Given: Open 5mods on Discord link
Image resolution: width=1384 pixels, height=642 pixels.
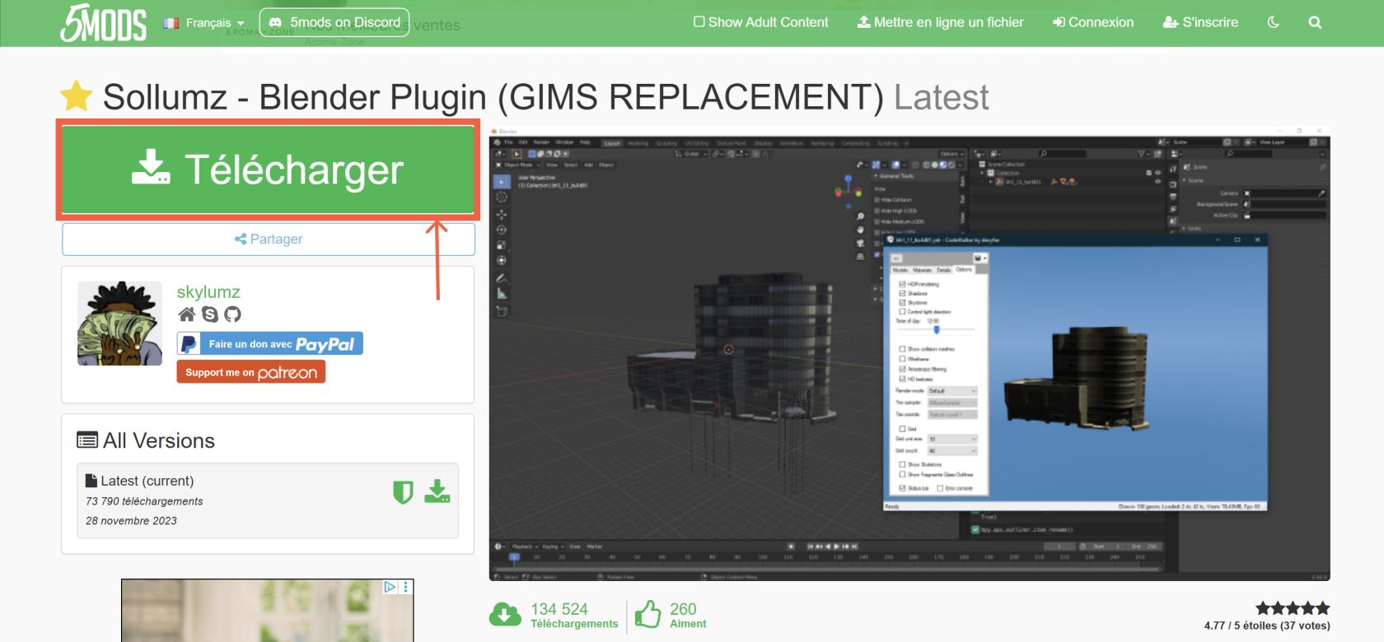Looking at the screenshot, I should point(334,22).
